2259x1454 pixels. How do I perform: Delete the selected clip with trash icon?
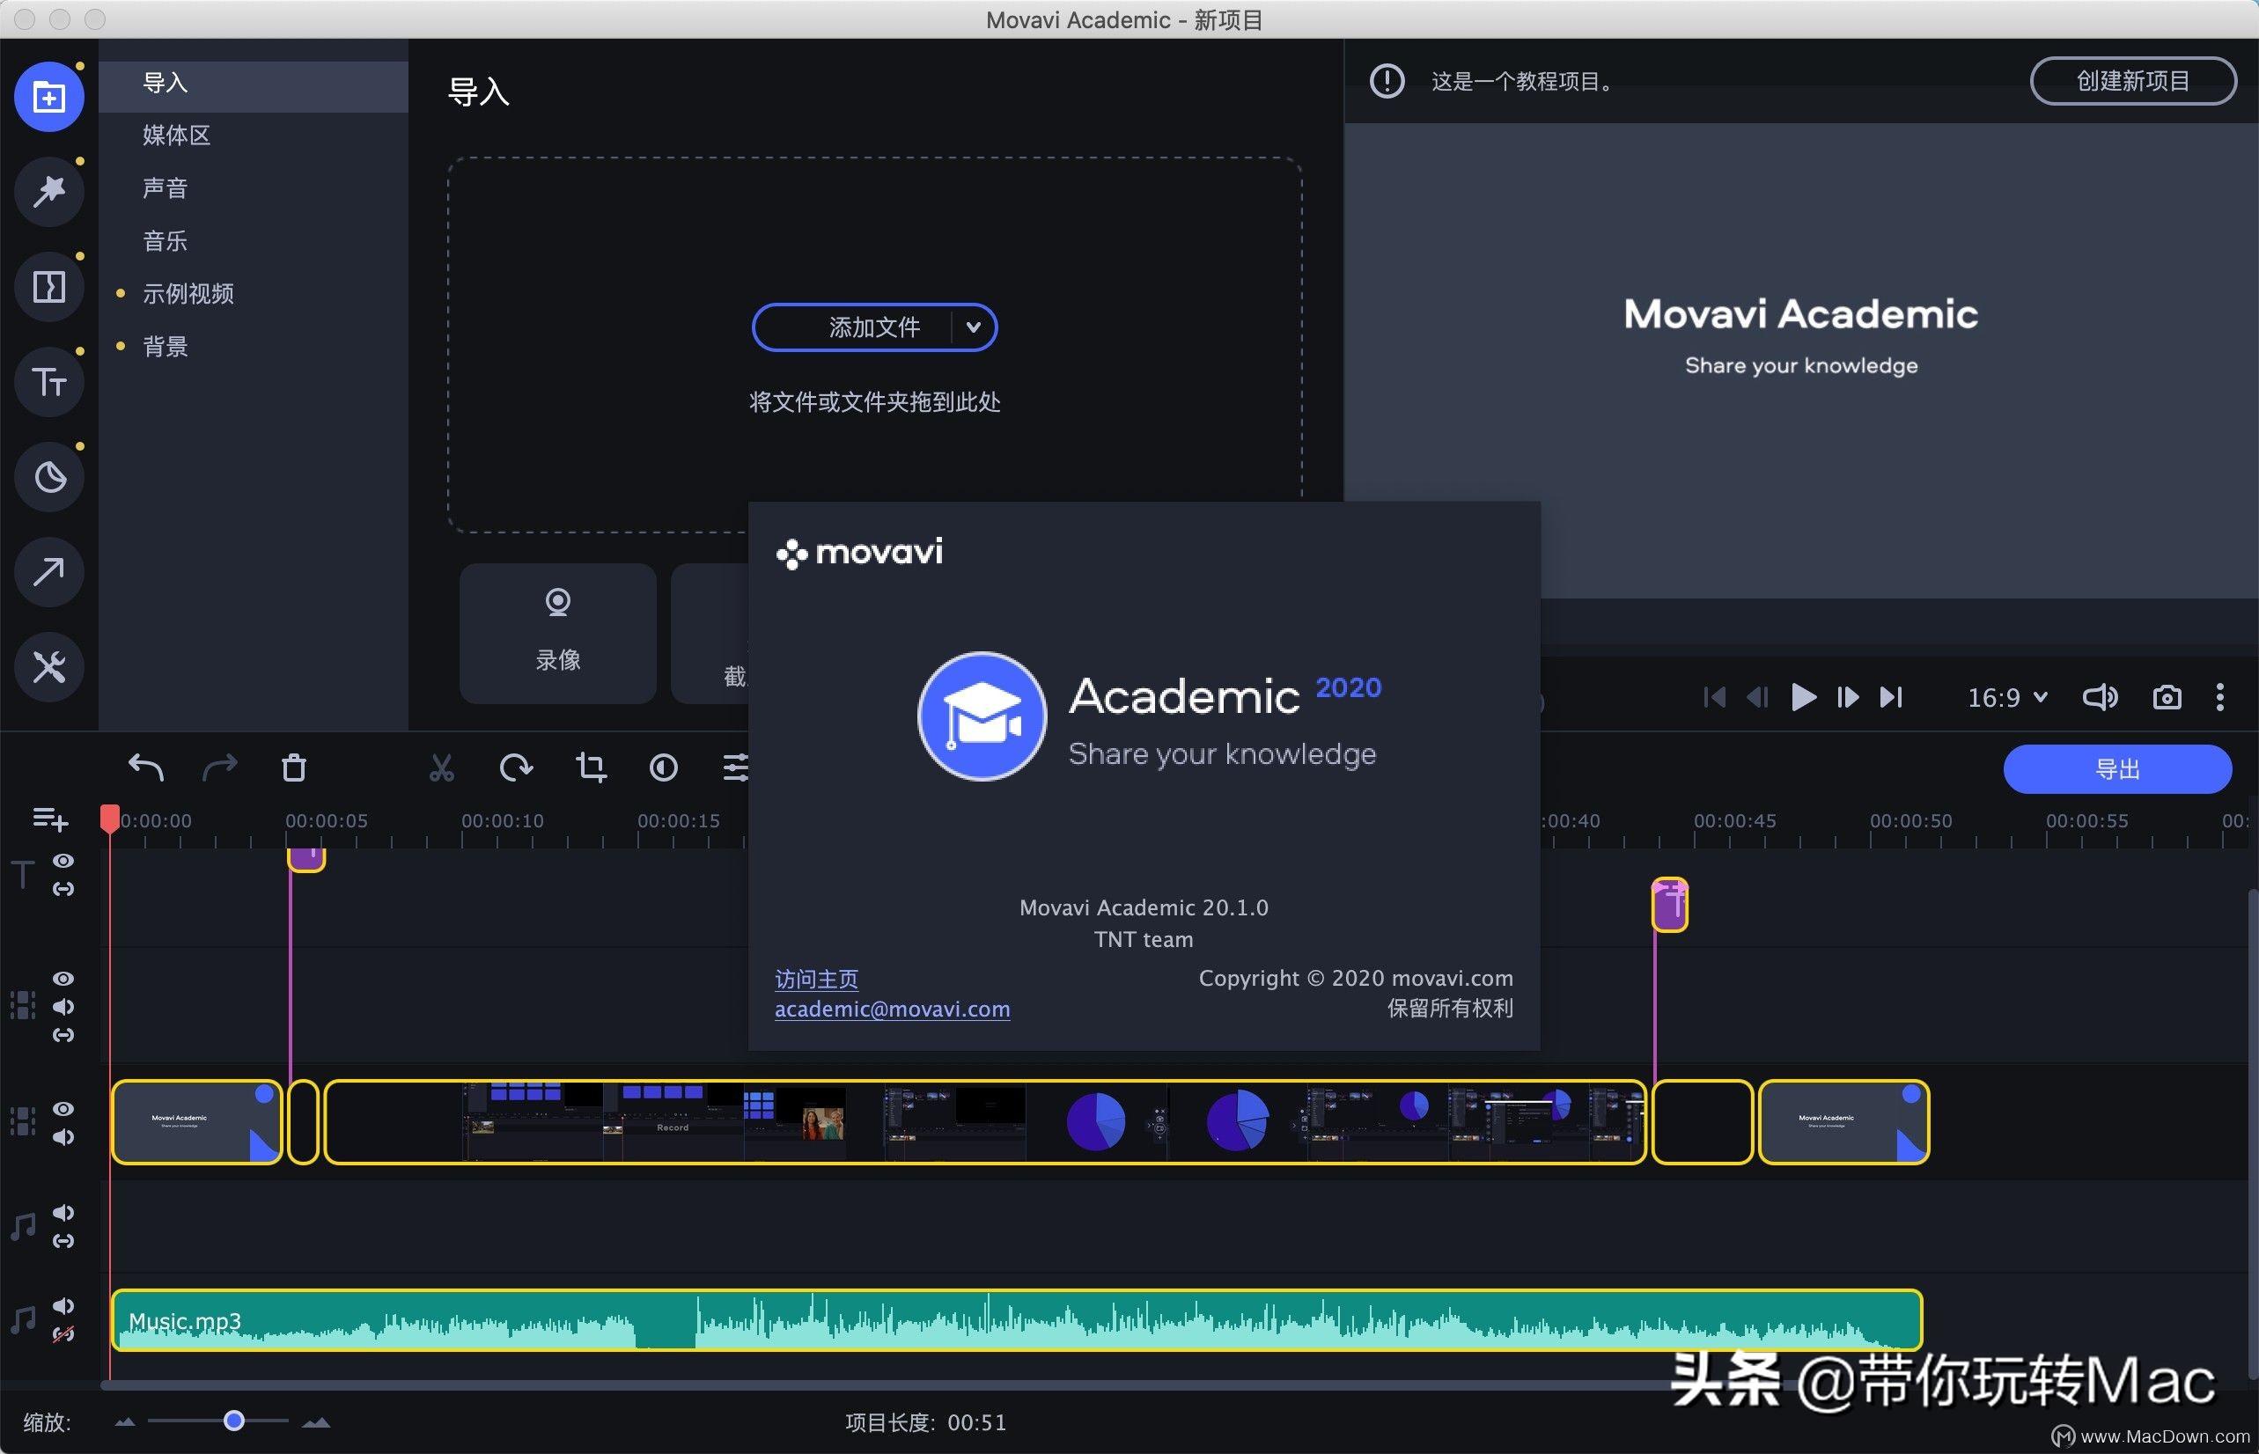click(294, 767)
